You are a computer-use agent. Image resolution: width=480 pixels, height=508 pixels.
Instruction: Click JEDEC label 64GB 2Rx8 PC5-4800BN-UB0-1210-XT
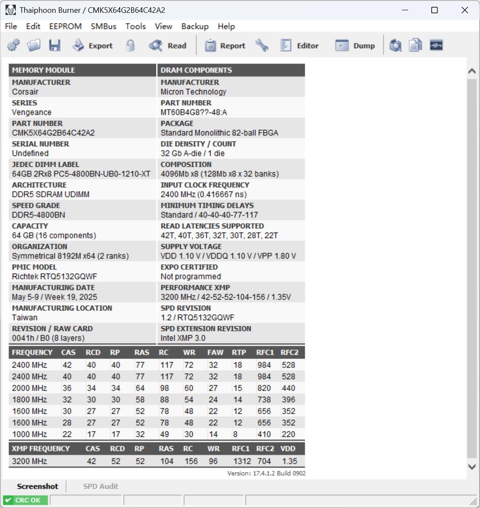click(81, 174)
